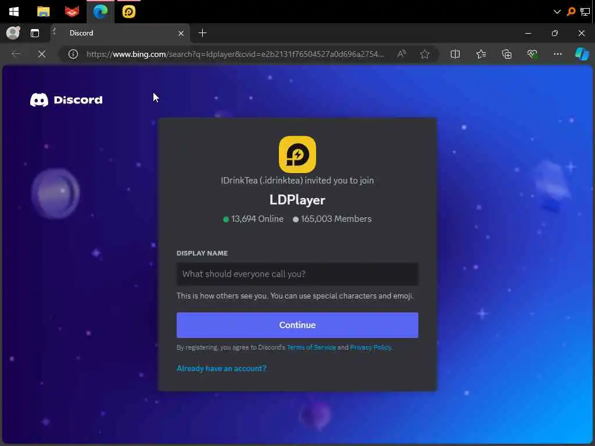Click Already have an account link
This screenshot has height=446, width=595.
[x=221, y=368]
